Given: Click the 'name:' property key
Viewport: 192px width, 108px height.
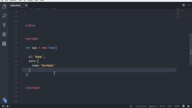Looking at the screenshot, I should coord(36,65).
